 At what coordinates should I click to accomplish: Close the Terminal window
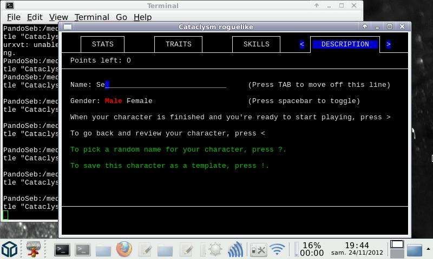354,5
